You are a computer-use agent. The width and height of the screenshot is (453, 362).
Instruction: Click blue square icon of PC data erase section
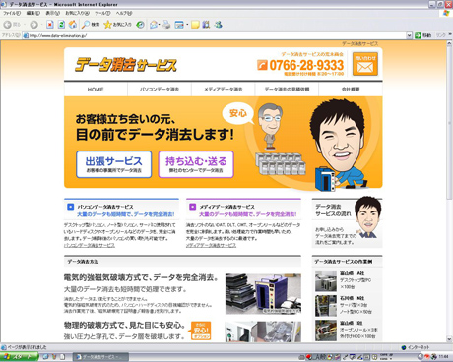click(70, 207)
